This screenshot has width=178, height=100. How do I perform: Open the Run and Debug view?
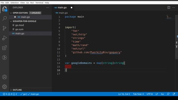(4, 38)
